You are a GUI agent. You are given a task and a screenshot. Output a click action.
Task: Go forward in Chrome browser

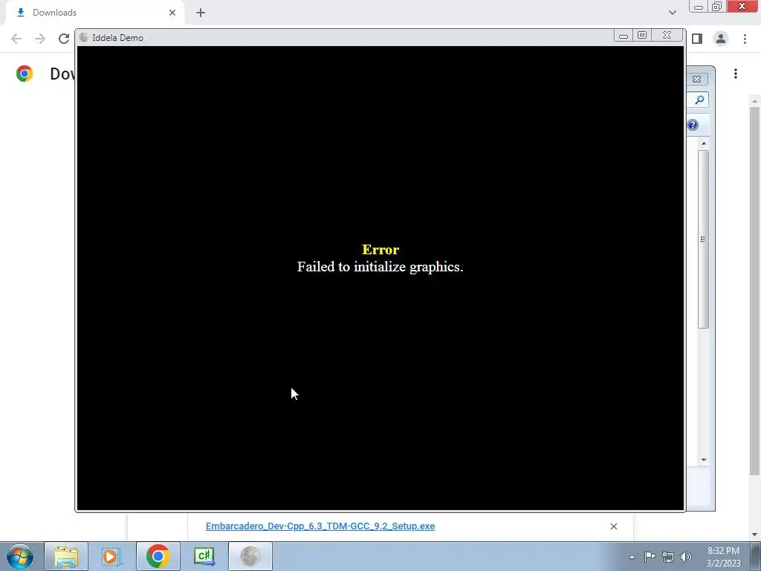(x=40, y=39)
